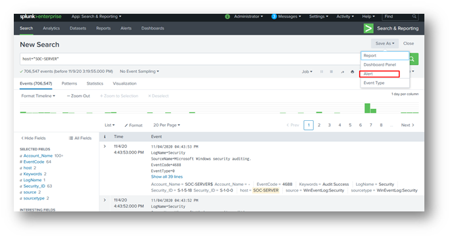Go to results page 8
The width and height of the screenshot is (452, 239).
click(381, 125)
